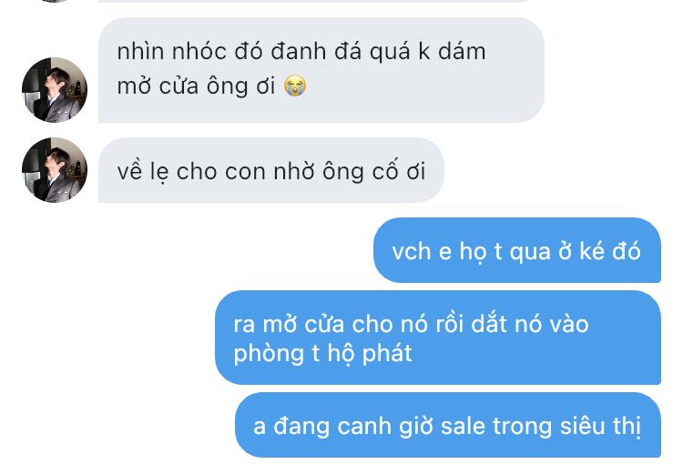The width and height of the screenshot is (683, 464).
Task: Open avatar beside the "nhìn nhóc đó" message
Action: tap(55, 90)
